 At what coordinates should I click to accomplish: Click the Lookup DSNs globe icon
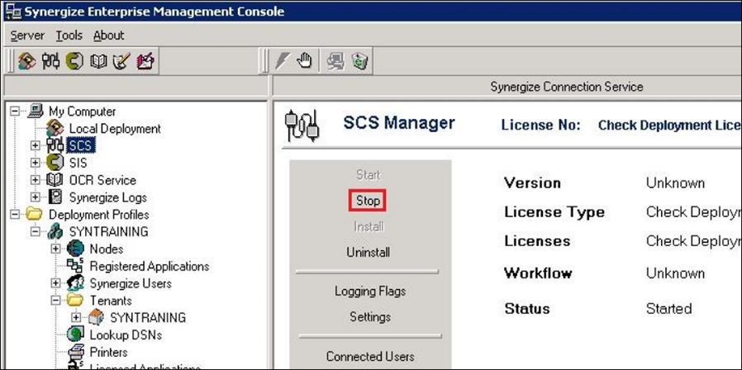point(76,334)
